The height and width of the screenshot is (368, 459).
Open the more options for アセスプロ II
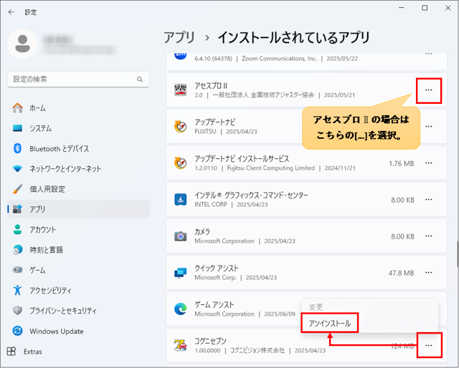pos(429,90)
